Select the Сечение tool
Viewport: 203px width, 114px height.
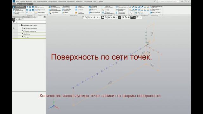coord(79,10)
